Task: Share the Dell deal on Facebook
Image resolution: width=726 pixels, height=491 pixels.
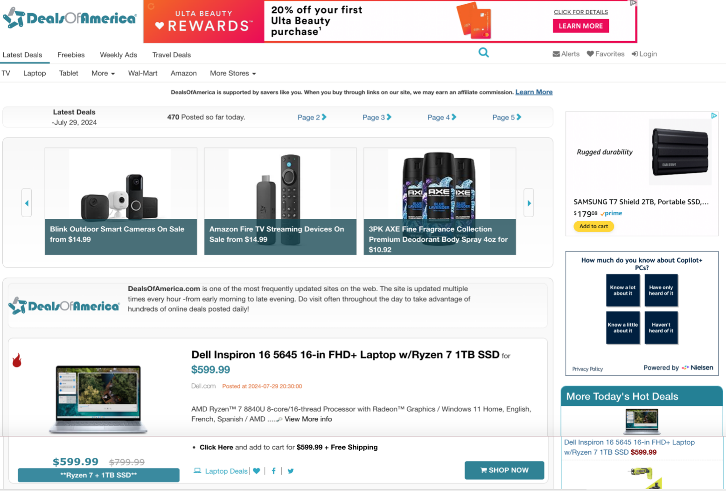Action: click(273, 471)
